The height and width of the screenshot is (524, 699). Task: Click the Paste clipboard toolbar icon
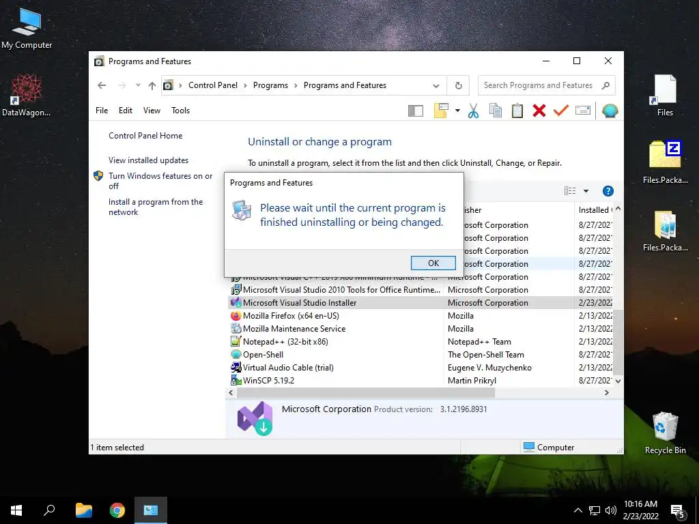point(517,111)
